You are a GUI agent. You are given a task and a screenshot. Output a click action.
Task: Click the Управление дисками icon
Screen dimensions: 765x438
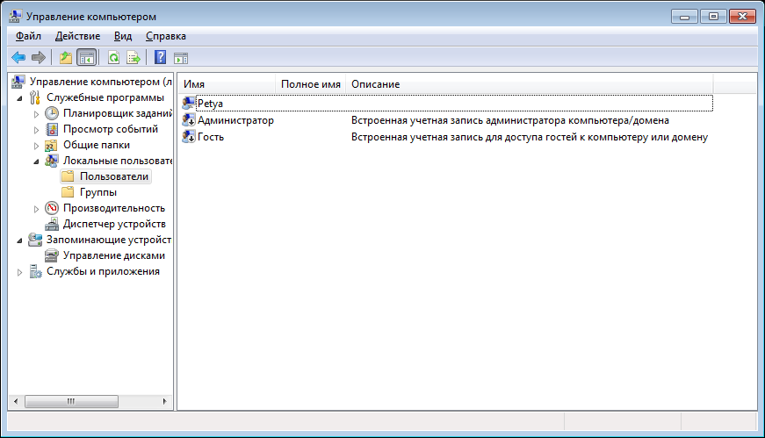52,255
